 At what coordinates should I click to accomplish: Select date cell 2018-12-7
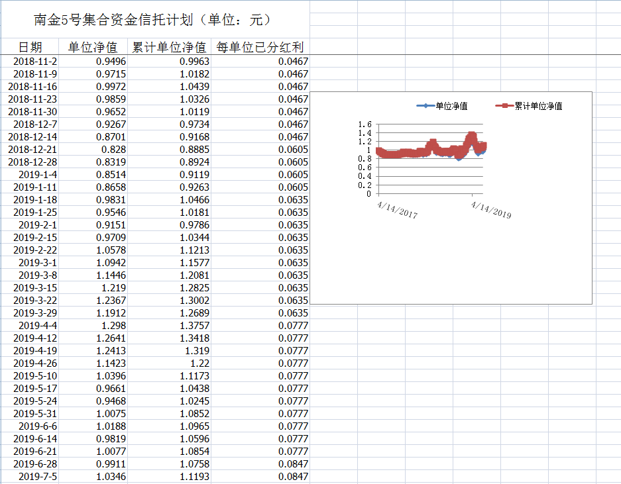[x=30, y=124]
